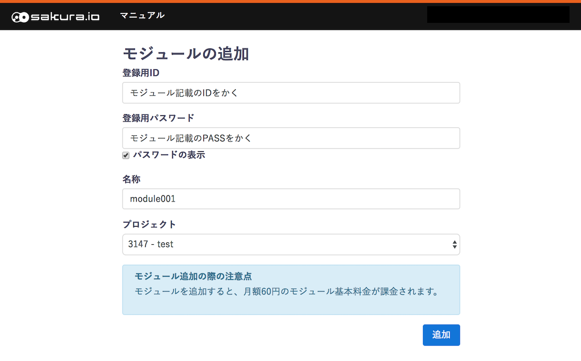581x361 pixels.
Task: Focus the 登録用パスワード password field
Action: pyautogui.click(x=291, y=138)
